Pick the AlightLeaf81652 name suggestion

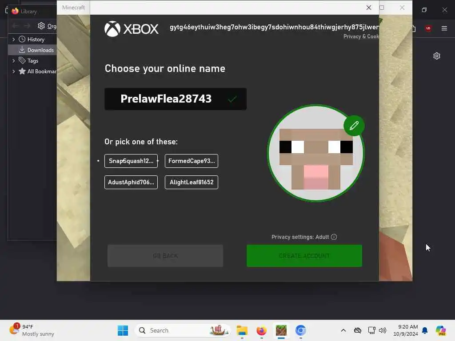click(191, 182)
